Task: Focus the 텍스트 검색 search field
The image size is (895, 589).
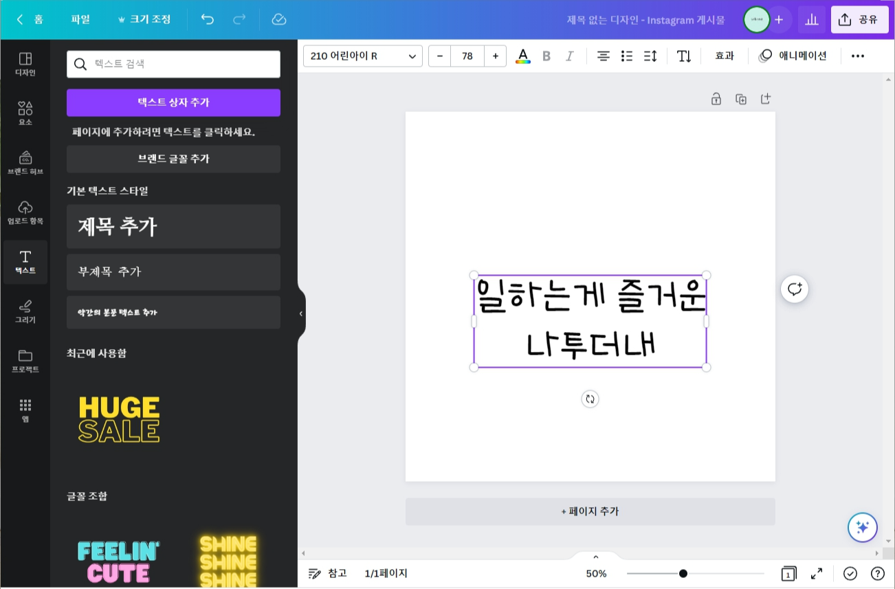Action: (x=173, y=64)
